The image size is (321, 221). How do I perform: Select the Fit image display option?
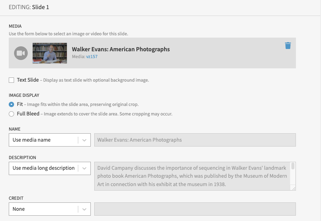pos(11,104)
